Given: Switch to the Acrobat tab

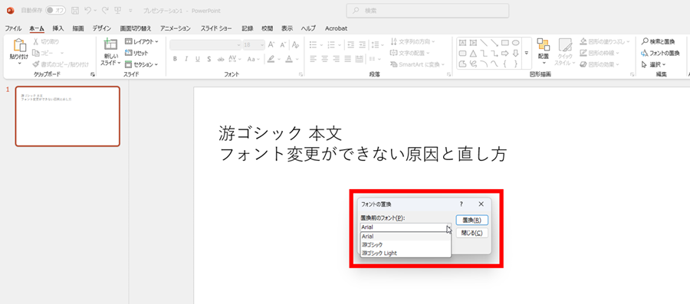Looking at the screenshot, I should [x=337, y=28].
